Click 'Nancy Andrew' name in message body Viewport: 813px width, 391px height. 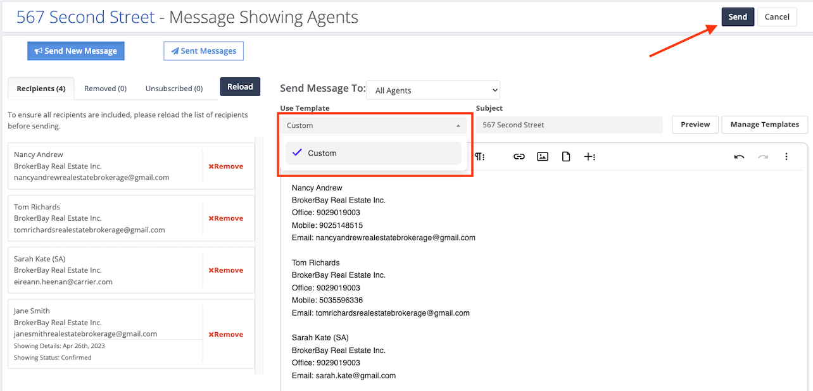click(x=317, y=188)
